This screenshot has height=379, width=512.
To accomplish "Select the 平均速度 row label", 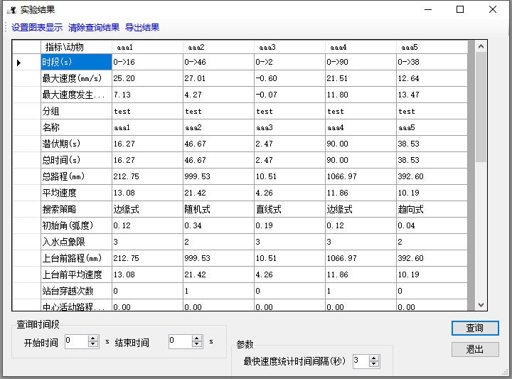I will click(x=76, y=193).
